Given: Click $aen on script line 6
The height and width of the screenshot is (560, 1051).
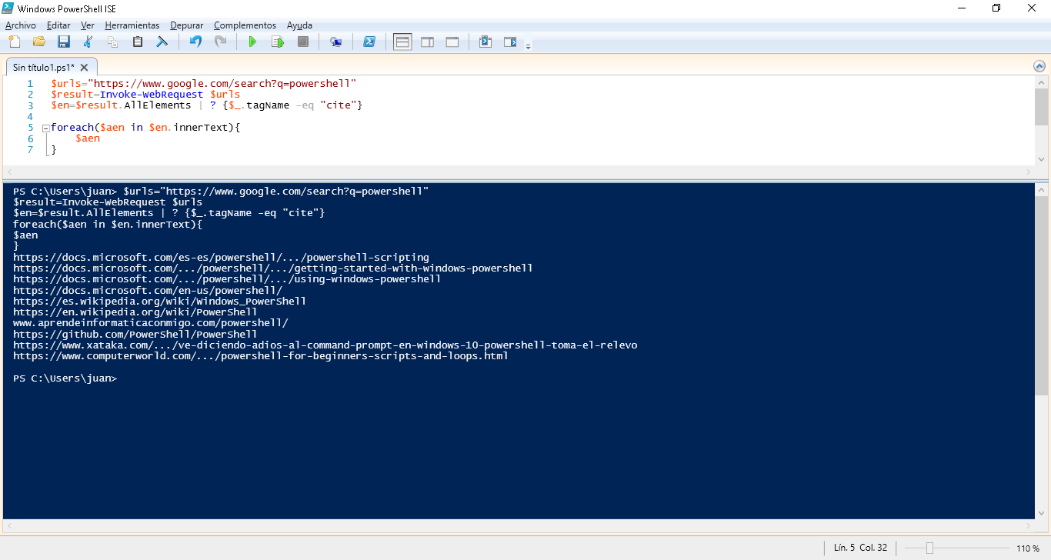Looking at the screenshot, I should [x=88, y=138].
